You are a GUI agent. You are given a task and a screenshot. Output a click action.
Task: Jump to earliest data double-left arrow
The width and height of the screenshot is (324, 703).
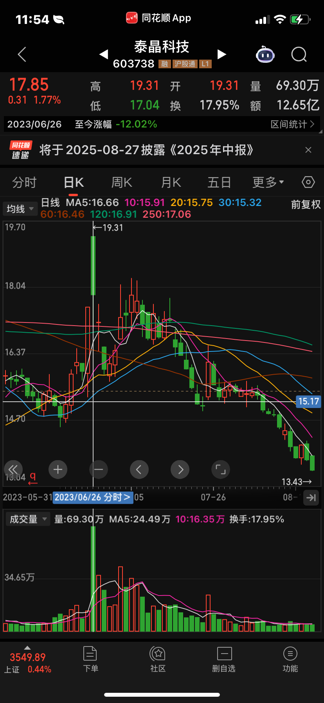tap(13, 470)
